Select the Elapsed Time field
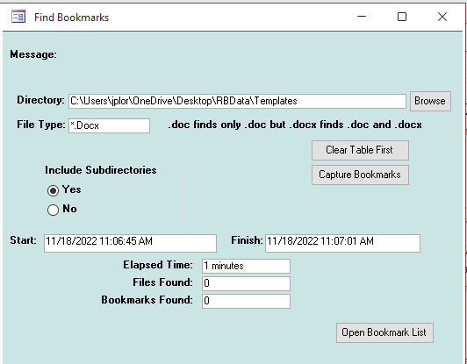This screenshot has height=364, width=467. [x=246, y=266]
